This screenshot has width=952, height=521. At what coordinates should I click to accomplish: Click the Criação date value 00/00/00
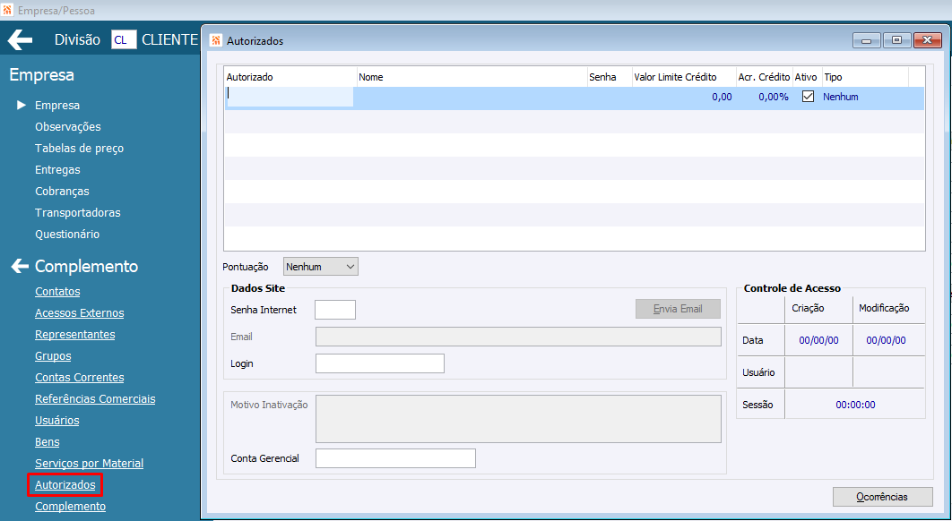coord(818,340)
